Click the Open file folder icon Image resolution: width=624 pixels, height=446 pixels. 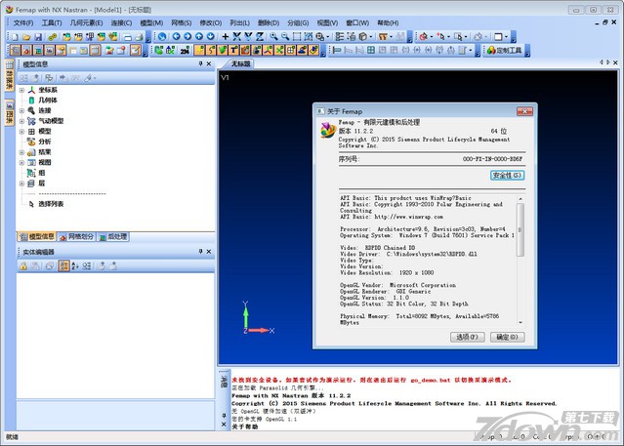tap(23, 36)
